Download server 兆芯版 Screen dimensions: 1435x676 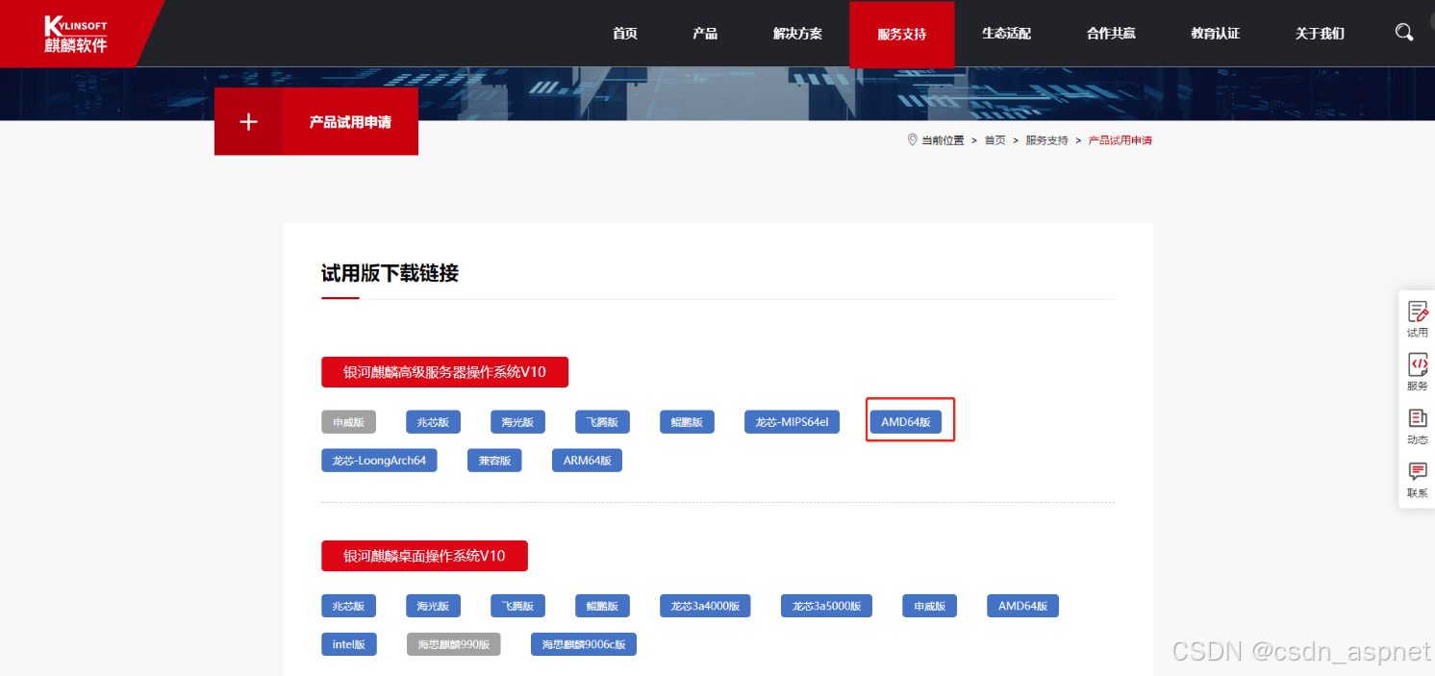pyautogui.click(x=433, y=422)
